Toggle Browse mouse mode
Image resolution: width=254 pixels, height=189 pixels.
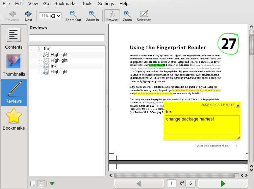tap(112, 16)
